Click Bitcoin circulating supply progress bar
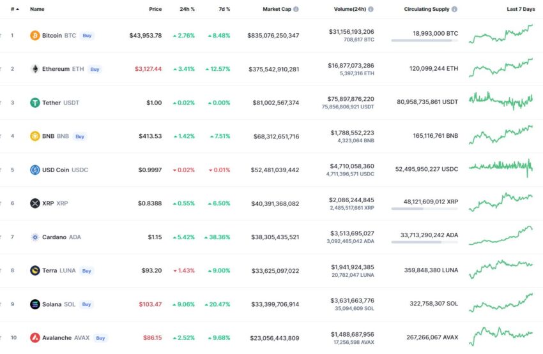The height and width of the screenshot is (354, 543). (x=425, y=40)
